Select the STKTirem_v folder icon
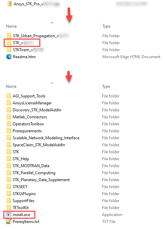This screenshot has width=165, height=229. coord(9,50)
